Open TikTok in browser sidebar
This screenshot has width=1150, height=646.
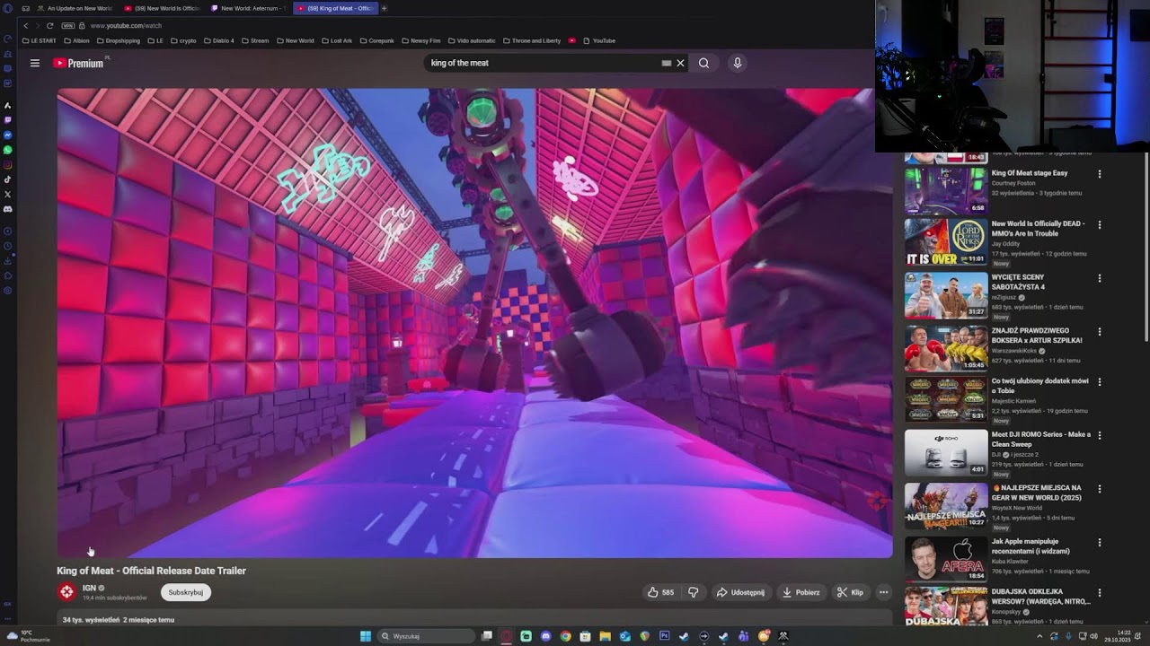coord(7,179)
